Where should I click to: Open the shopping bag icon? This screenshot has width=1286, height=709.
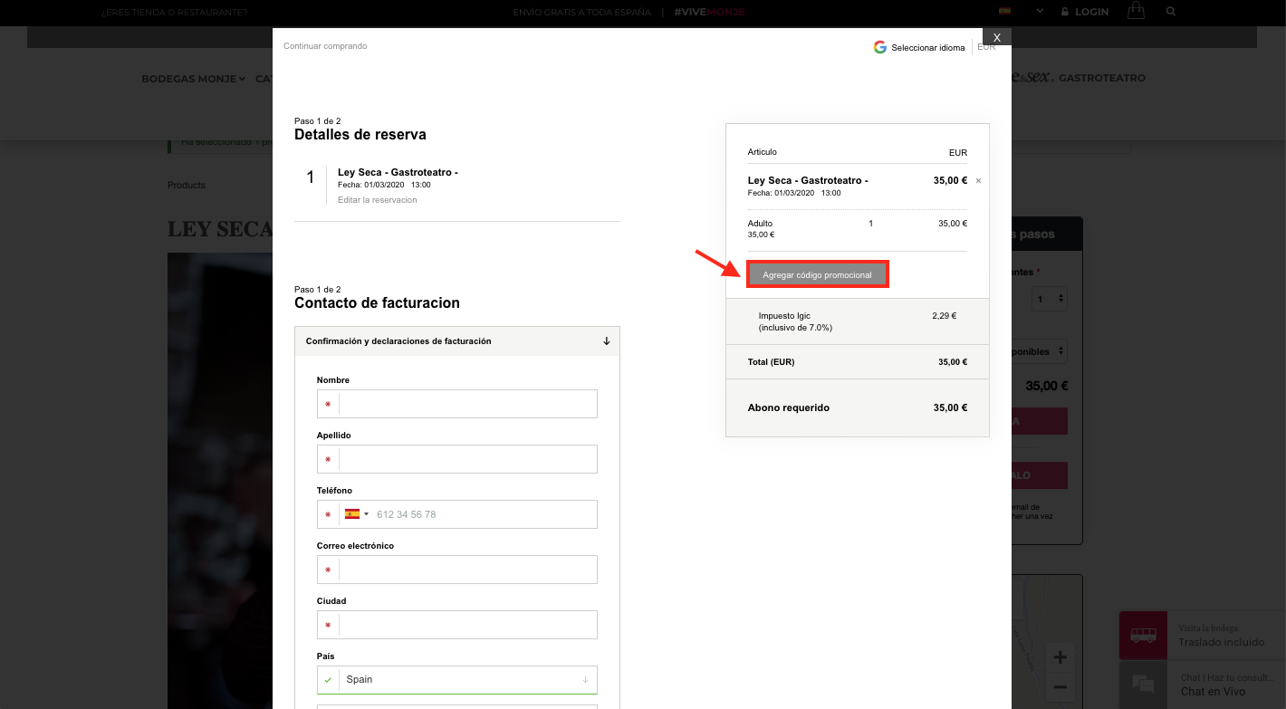(1135, 11)
